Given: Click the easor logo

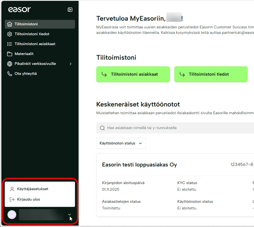Looking at the screenshot, I should click(x=19, y=9).
